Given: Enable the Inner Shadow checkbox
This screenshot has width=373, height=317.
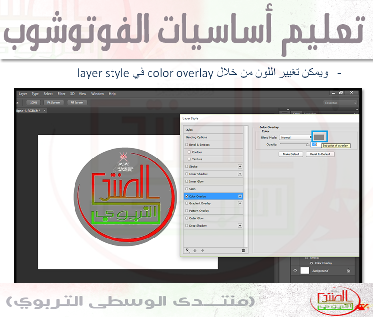Looking at the screenshot, I should click(186, 174).
